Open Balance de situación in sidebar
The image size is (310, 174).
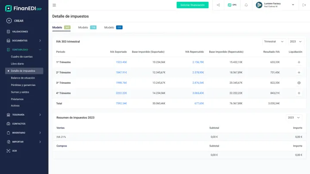[23, 78]
